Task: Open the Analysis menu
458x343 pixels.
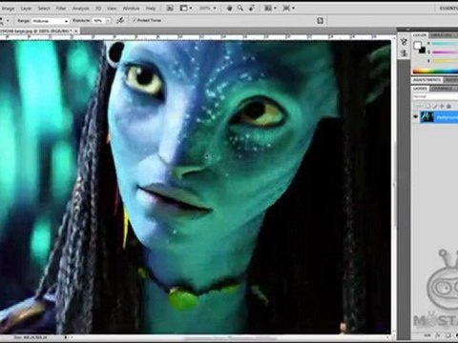Action: click(81, 9)
